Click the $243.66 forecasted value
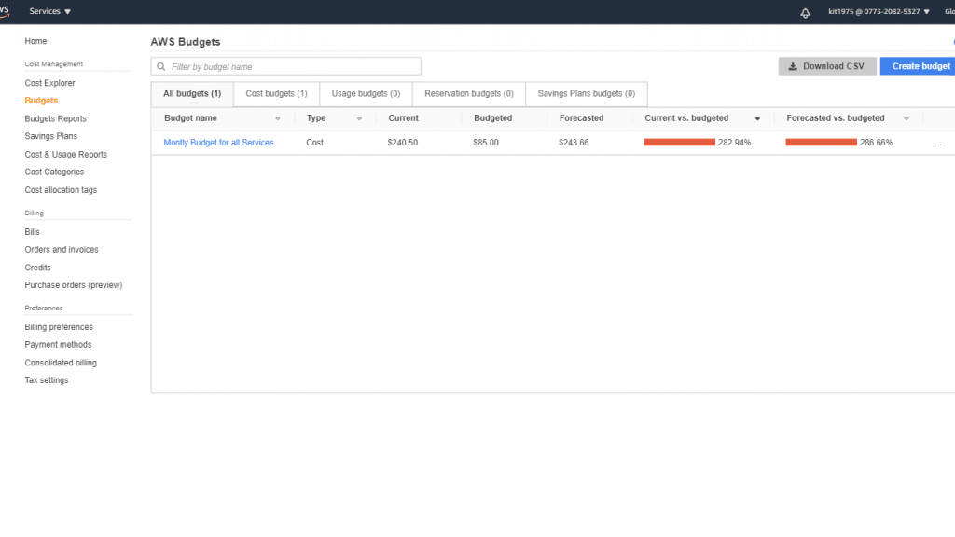This screenshot has width=955, height=537. click(574, 143)
